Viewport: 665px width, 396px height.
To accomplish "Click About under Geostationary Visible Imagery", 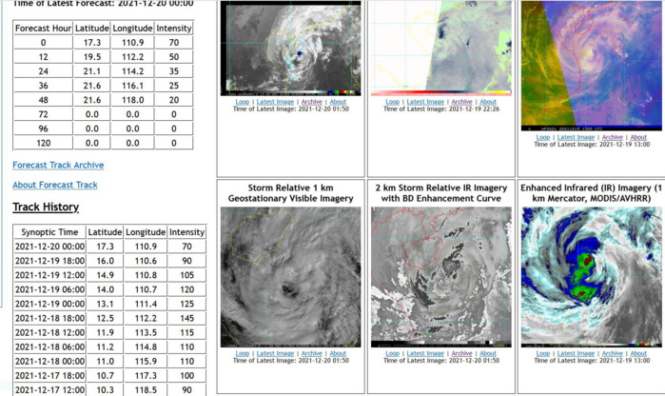I will [338, 353].
